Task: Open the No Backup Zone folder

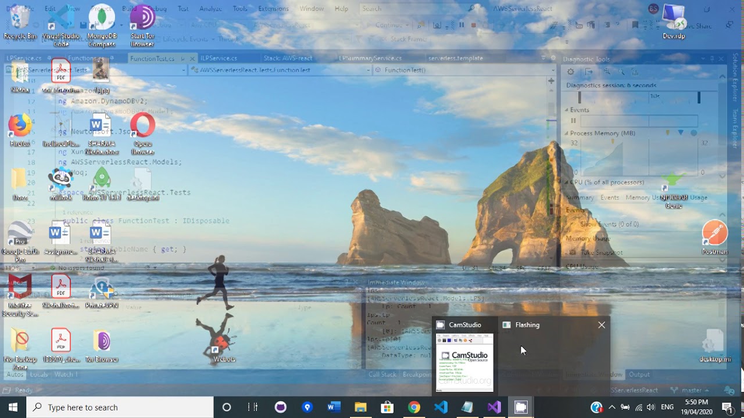Action: click(x=20, y=348)
